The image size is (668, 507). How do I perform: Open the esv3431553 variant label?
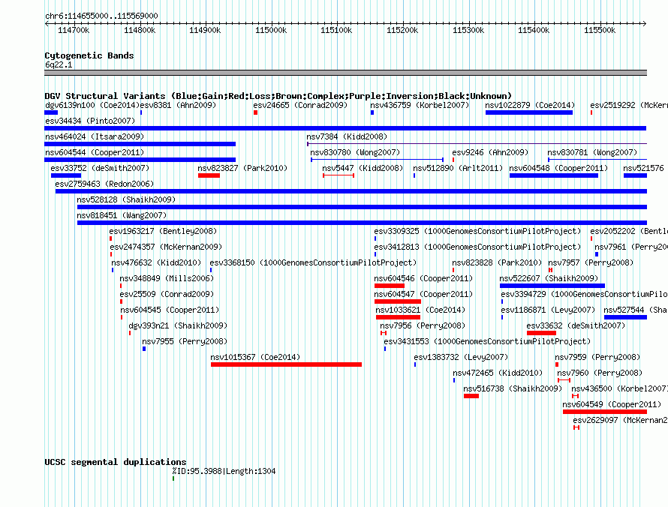[x=487, y=341]
